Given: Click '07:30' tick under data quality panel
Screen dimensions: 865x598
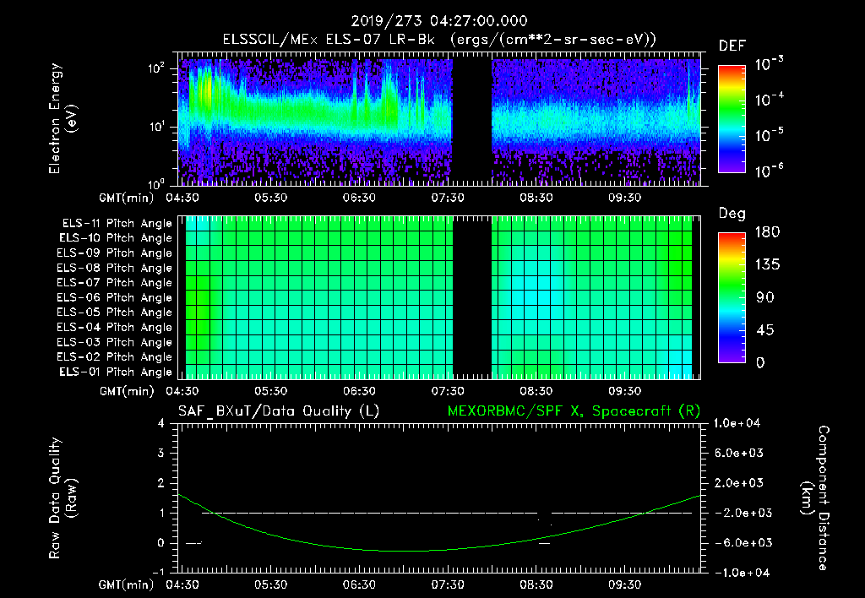Looking at the screenshot, I should [448, 584].
